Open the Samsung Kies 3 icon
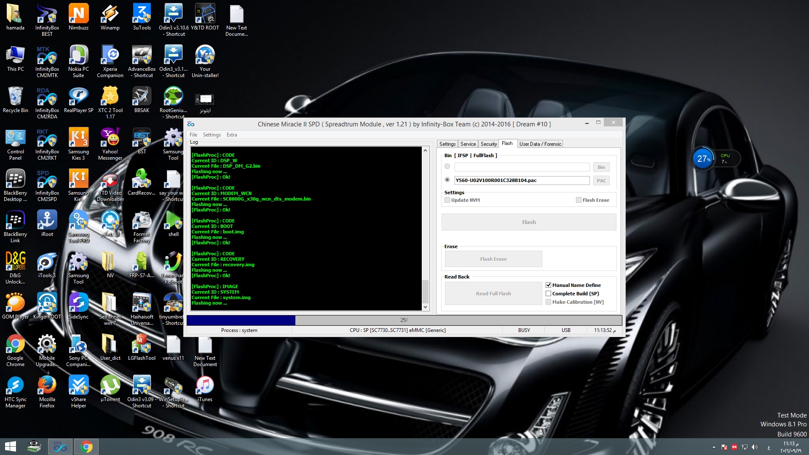809x455 pixels. coord(78,144)
